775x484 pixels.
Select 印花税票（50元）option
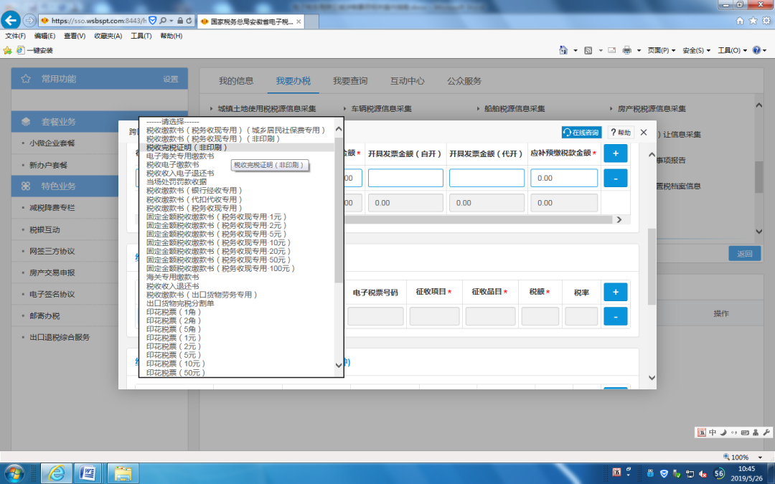(238, 372)
